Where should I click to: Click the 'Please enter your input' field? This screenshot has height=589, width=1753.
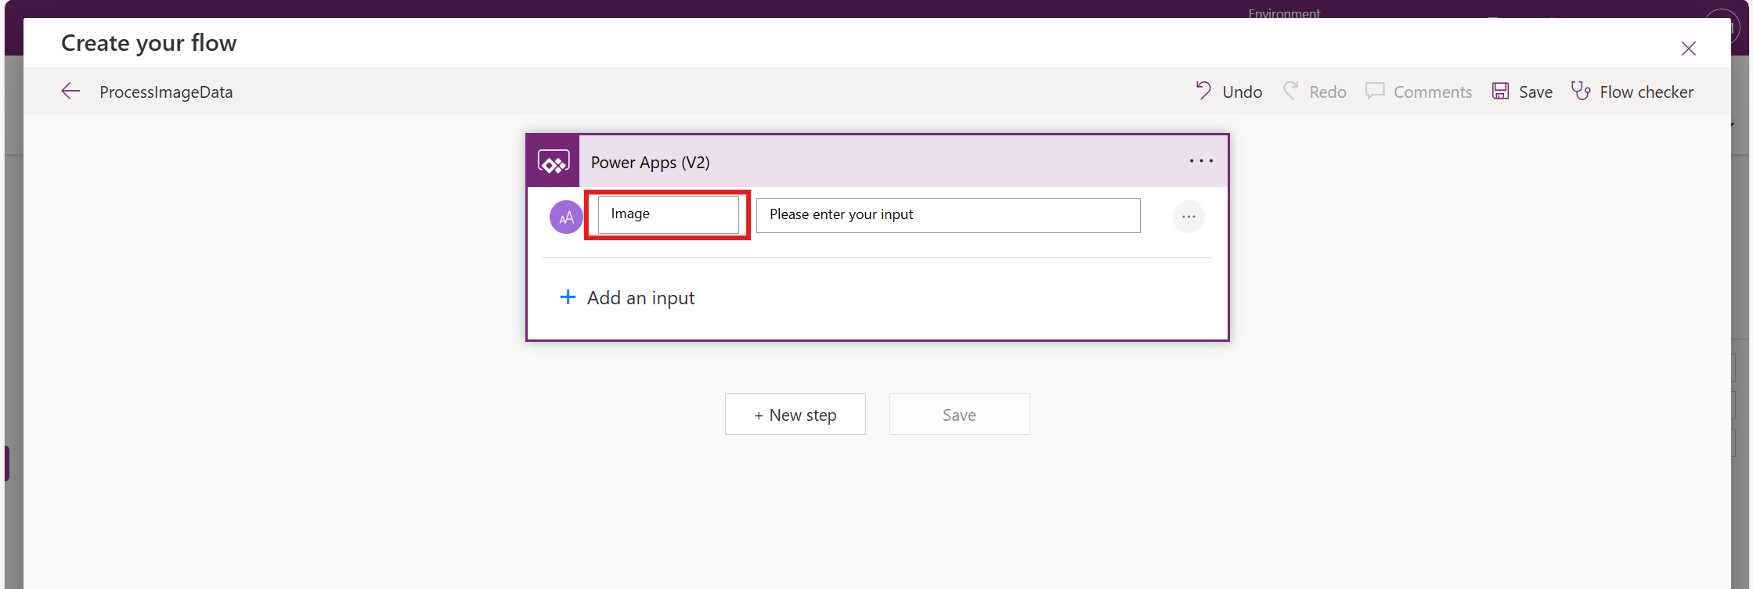point(947,215)
